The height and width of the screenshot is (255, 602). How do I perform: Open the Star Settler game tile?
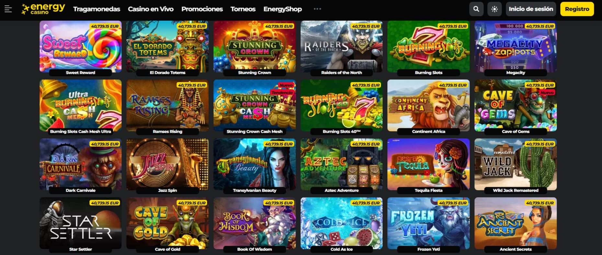click(x=81, y=223)
